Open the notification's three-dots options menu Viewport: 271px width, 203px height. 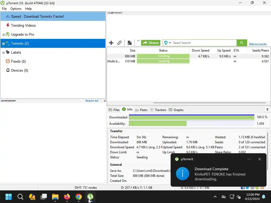point(249,159)
